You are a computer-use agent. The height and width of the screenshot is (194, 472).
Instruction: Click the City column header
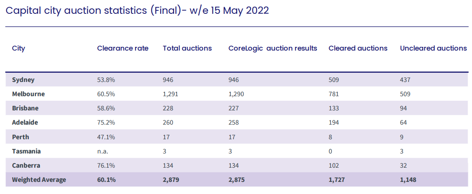click(x=18, y=48)
